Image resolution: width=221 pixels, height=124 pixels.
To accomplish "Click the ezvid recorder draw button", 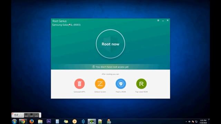I will pyautogui.click(x=37, y=115).
